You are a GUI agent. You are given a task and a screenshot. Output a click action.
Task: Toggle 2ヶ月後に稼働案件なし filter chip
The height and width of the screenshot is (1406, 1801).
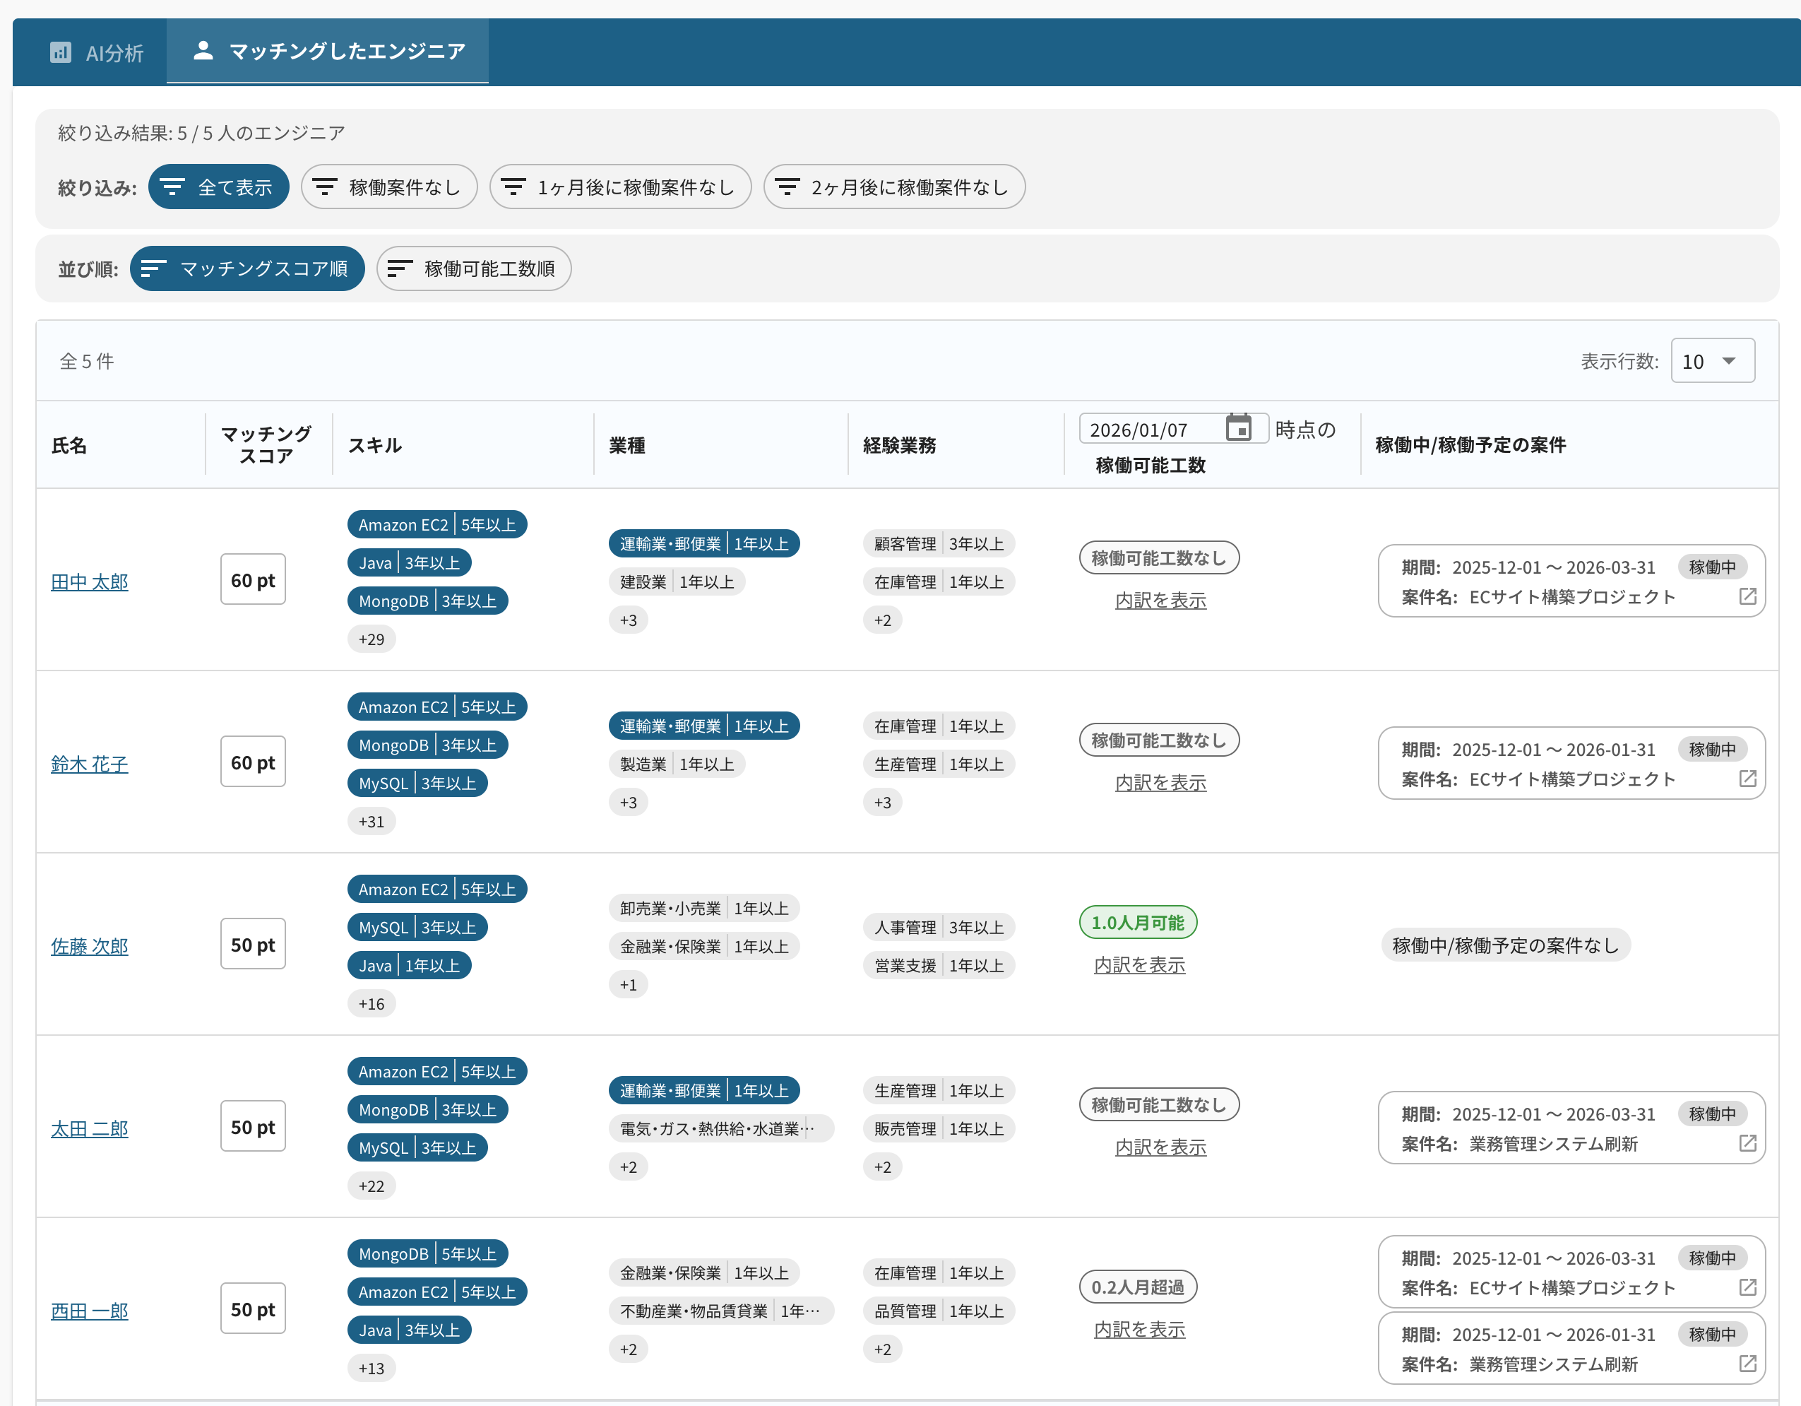[894, 187]
